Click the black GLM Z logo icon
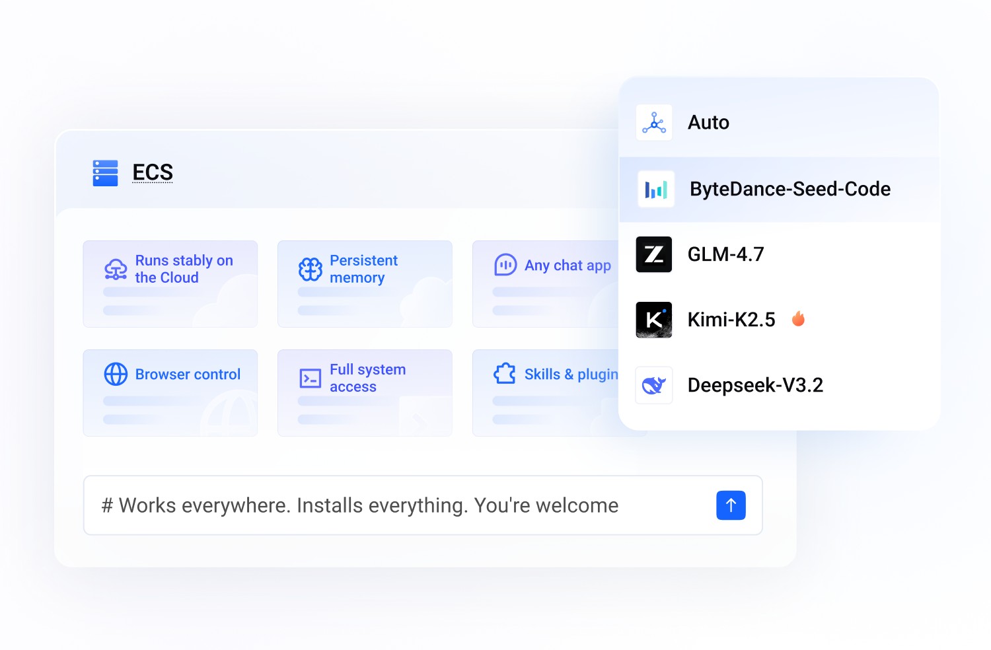Screen dimensions: 991x650 click(654, 254)
